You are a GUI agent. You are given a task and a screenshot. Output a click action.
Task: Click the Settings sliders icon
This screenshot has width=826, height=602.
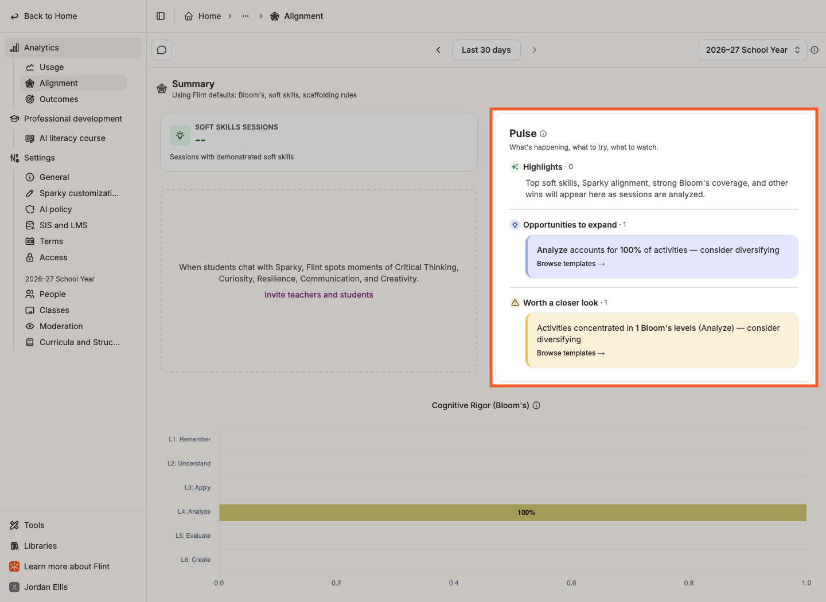[x=14, y=158]
